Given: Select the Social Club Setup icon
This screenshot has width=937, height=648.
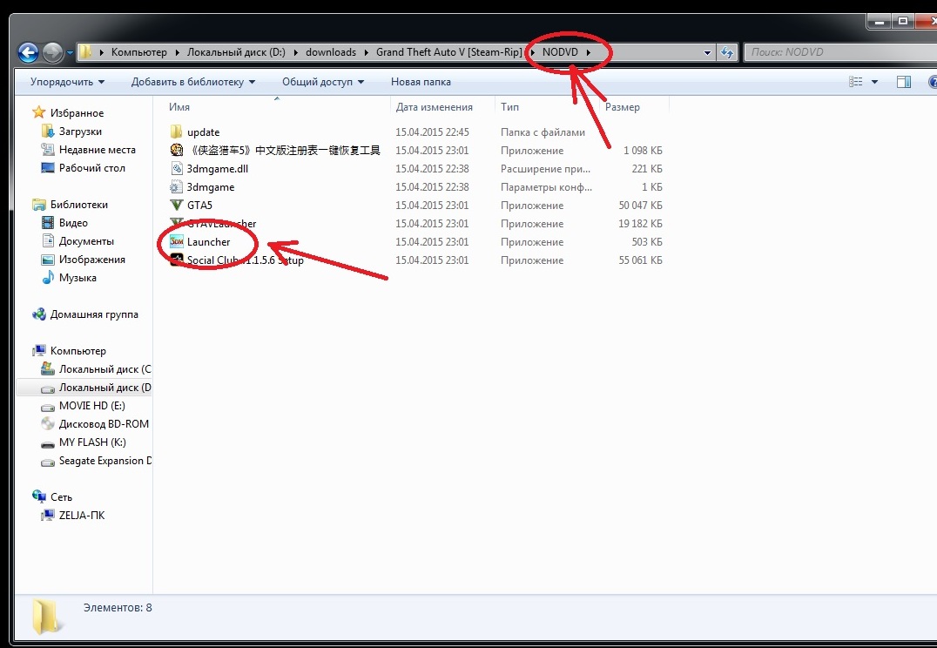Looking at the screenshot, I should [x=176, y=260].
